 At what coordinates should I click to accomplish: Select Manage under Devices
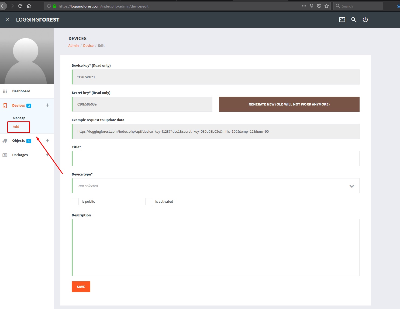click(19, 118)
